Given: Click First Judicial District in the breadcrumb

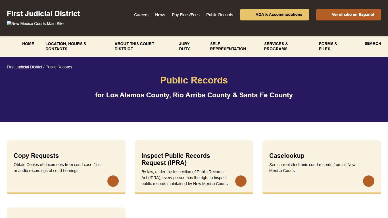Looking at the screenshot, I should point(24,67).
